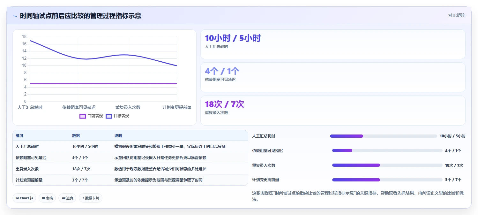Toggle the 目标表现 legend swatch
Screen dimensions: 478x215
pos(109,116)
